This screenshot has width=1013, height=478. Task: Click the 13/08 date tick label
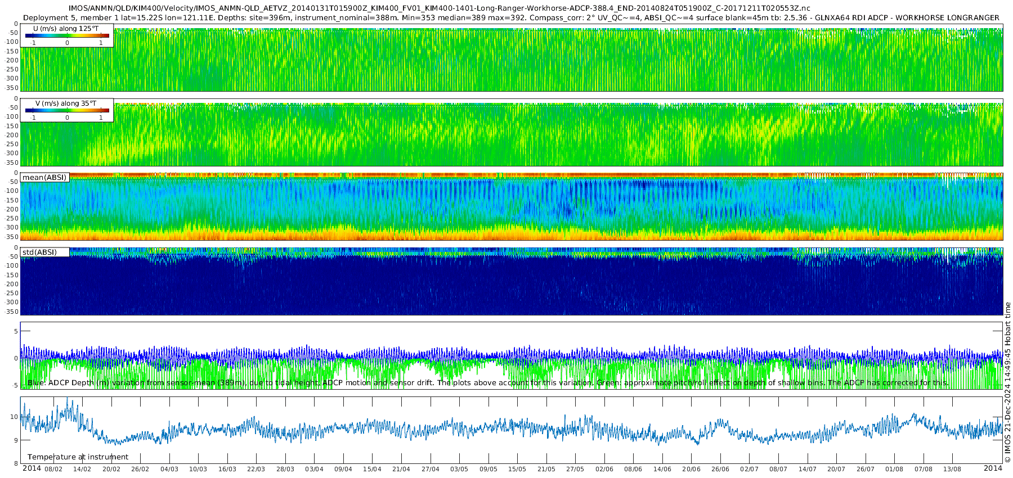tap(952, 469)
